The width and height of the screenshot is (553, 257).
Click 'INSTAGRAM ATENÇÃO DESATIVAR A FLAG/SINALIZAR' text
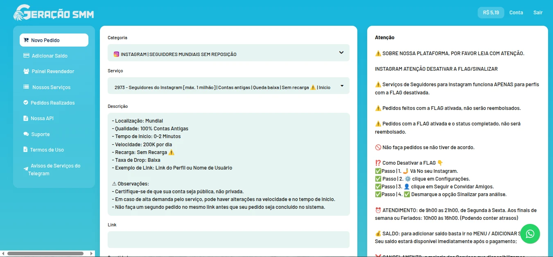436,69
